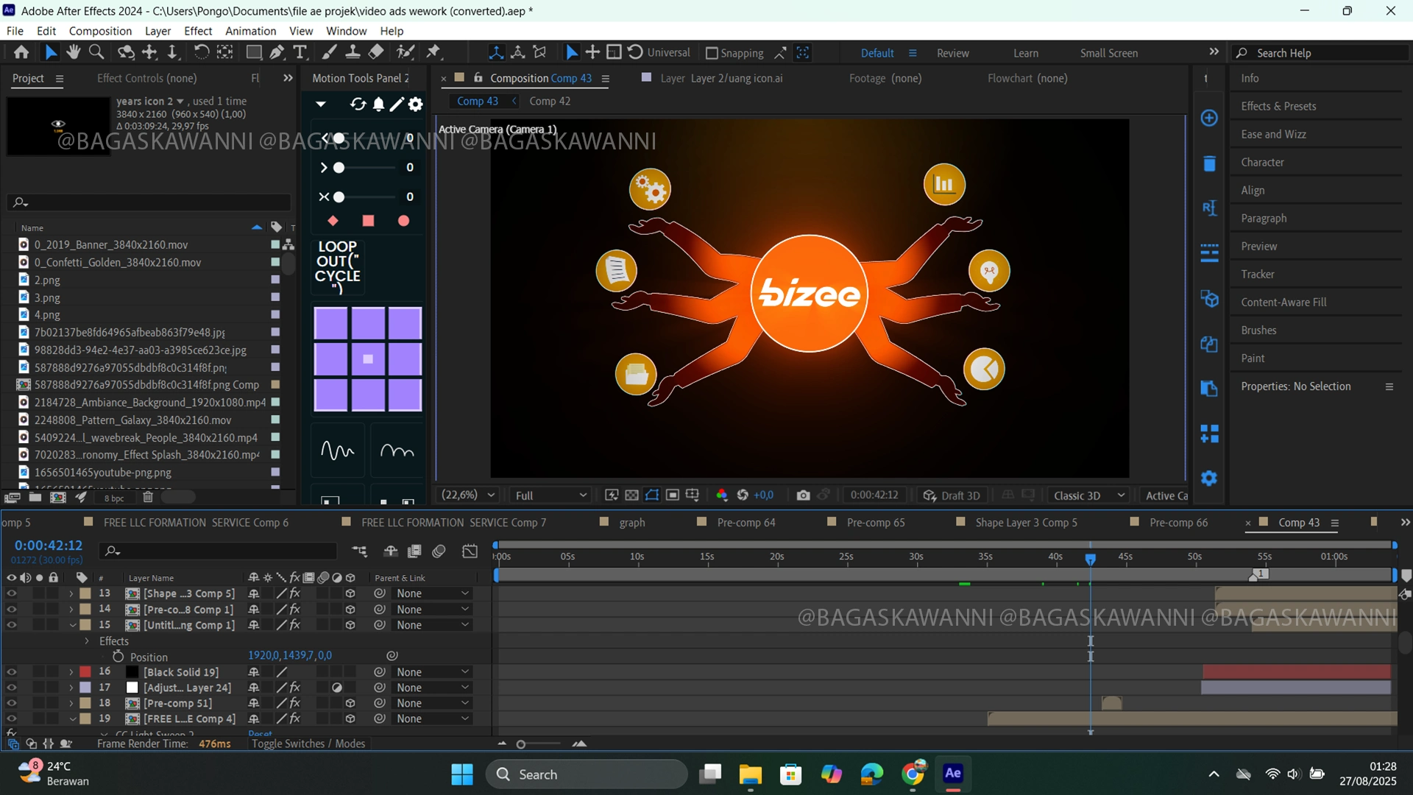This screenshot has width=1413, height=795.
Task: Show hidden workspaces with the double chevron
Action: click(x=1214, y=52)
